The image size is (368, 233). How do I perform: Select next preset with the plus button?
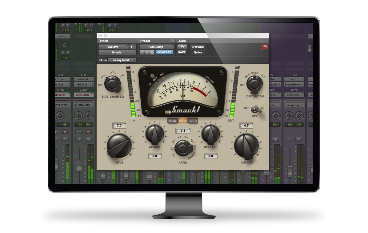[147, 52]
